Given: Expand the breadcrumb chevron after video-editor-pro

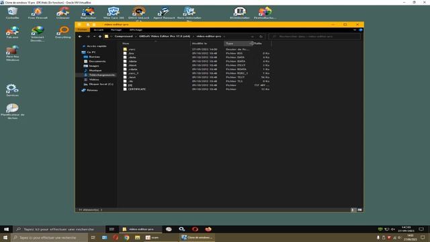Looking at the screenshot, I should coord(224,36).
